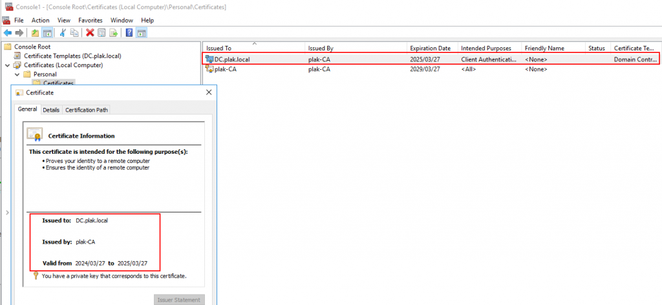Switch to the Certification Path tab

[87, 110]
